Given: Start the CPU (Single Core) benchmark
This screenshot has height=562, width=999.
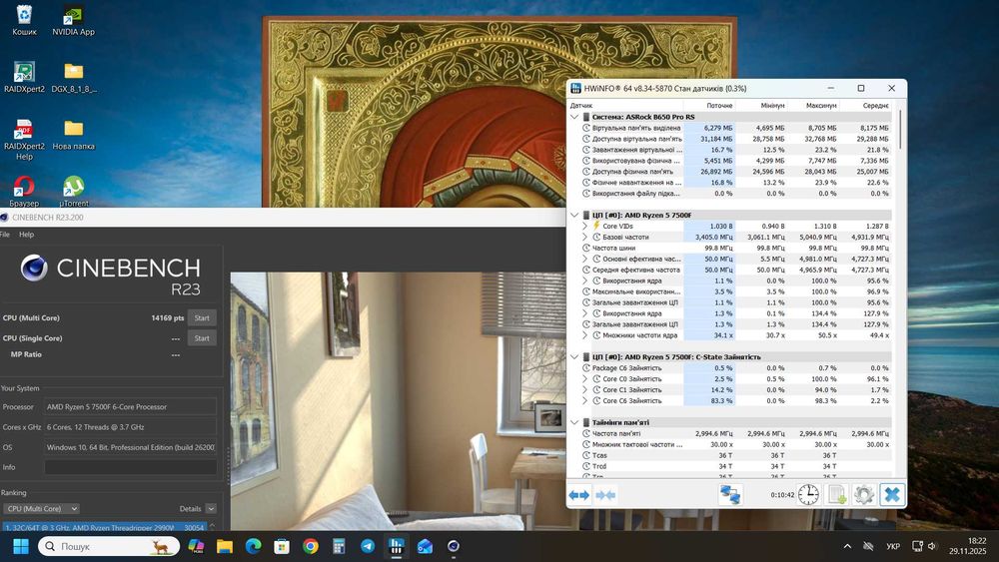Looking at the screenshot, I should [x=202, y=338].
